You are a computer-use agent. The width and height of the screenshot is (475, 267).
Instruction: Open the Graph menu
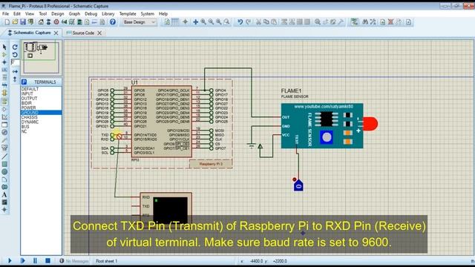click(x=74, y=13)
